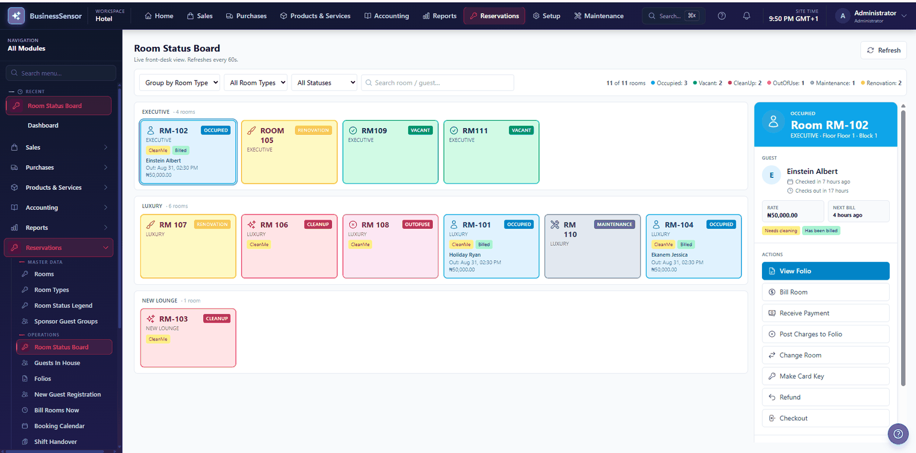This screenshot has width=916, height=453.
Task: Focus the Search menu field in sidebar
Action: tap(61, 73)
